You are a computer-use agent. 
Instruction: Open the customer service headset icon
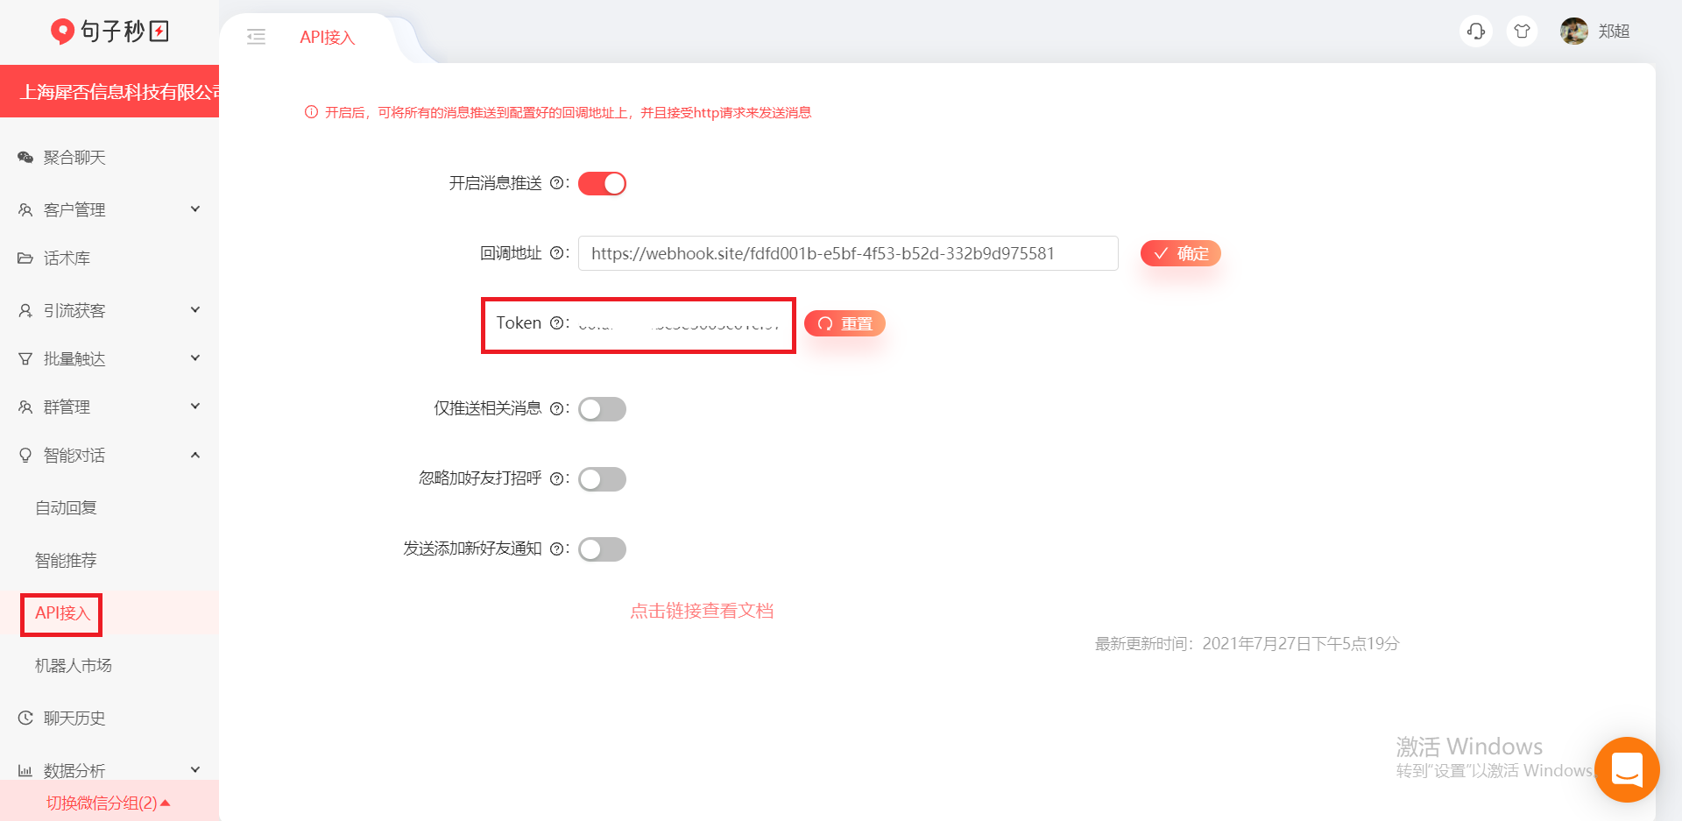(x=1476, y=32)
